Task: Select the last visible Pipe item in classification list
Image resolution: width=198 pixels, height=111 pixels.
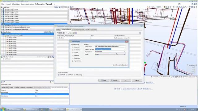Action: [12, 54]
